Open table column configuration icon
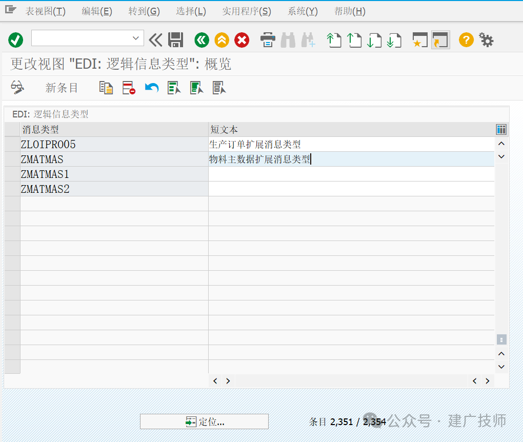This screenshot has width=523, height=442. click(501, 129)
